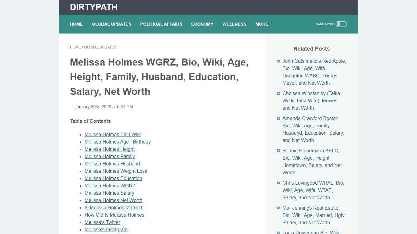Click the square icon beside Louis Rossmann post
This screenshot has width=417, height=234.
(278, 232)
